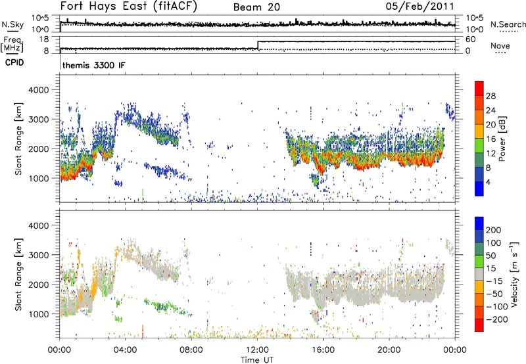The image size is (526, 364).
Task: Click the blue bottom of power color bar
Action: pyautogui.click(x=479, y=189)
